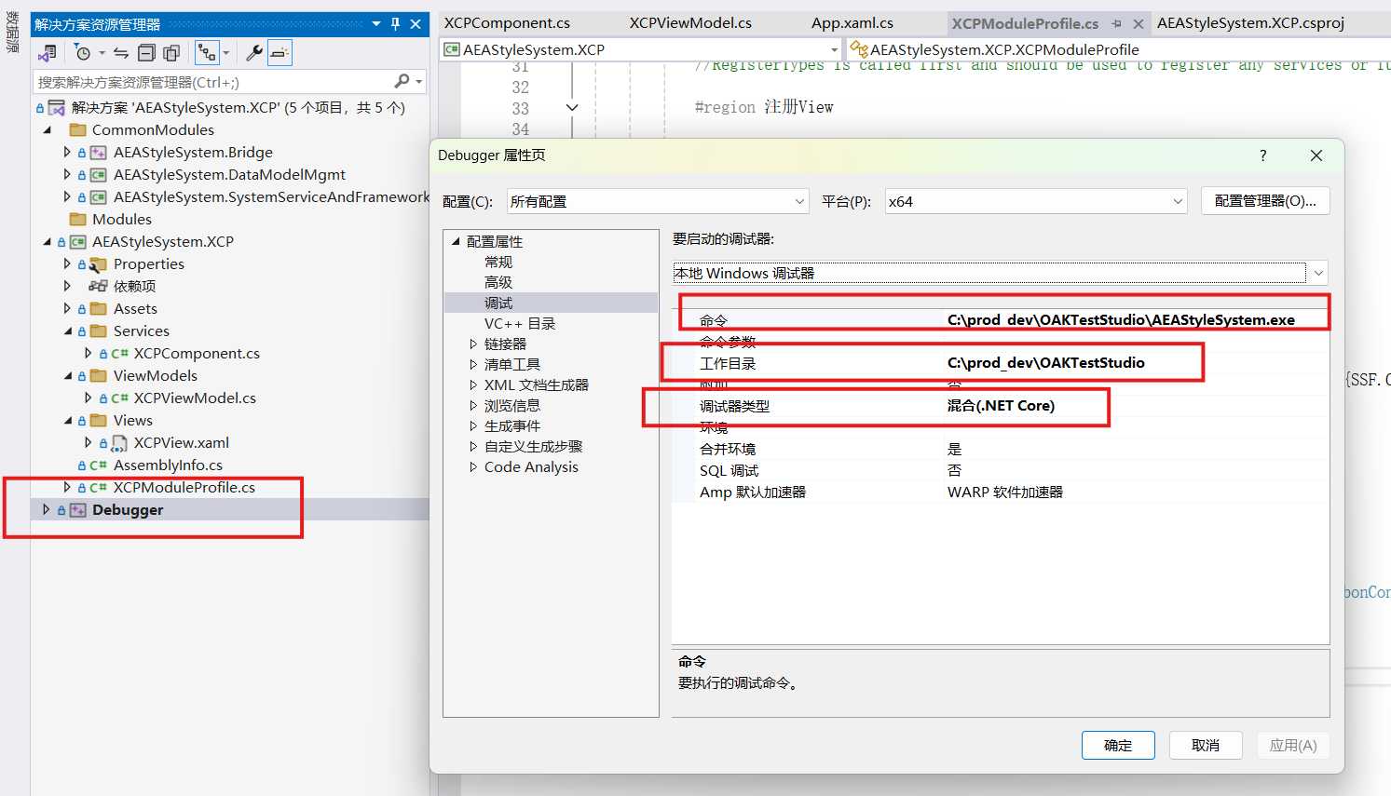Open the AEAStyleSystem.XCP.csproj tab
Viewport: 1391px width, 796px height.
[1249, 23]
